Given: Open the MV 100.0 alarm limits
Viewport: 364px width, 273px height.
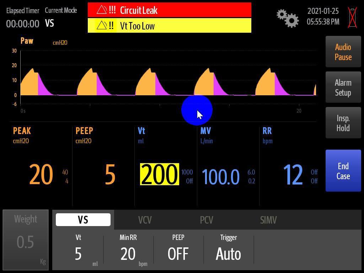Looking at the screenshot, I should [251, 177].
